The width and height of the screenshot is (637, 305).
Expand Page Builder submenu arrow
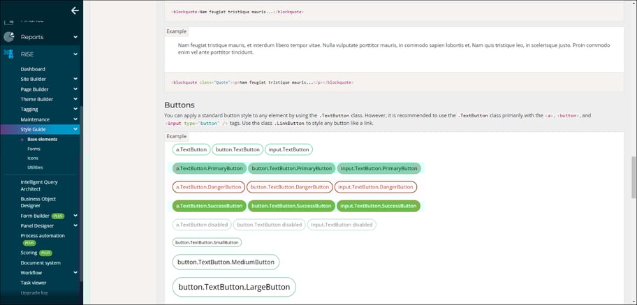(75, 89)
